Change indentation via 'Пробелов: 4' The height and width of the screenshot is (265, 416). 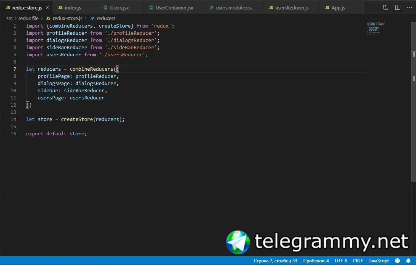316,261
